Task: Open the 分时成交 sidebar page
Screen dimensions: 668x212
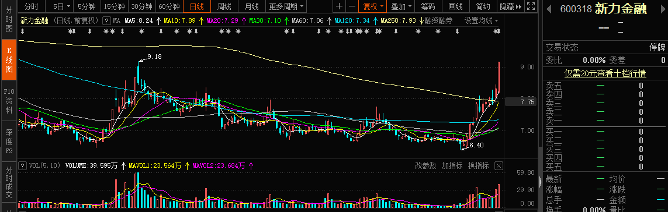Action: [x=9, y=182]
